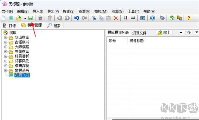The height and width of the screenshot is (120, 199).
Task: Click the Open folder toolbar icon
Action: [x=19, y=18]
